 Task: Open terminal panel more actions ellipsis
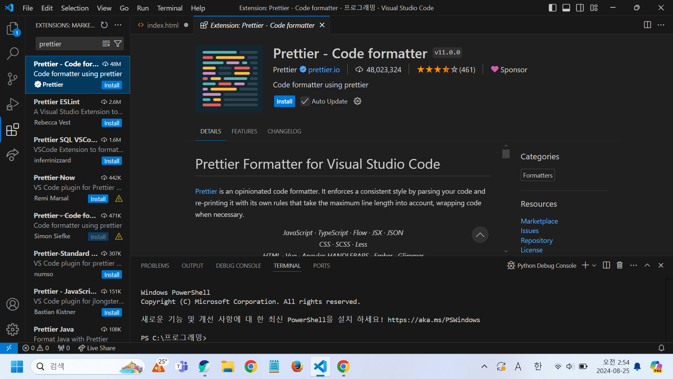[633, 265]
